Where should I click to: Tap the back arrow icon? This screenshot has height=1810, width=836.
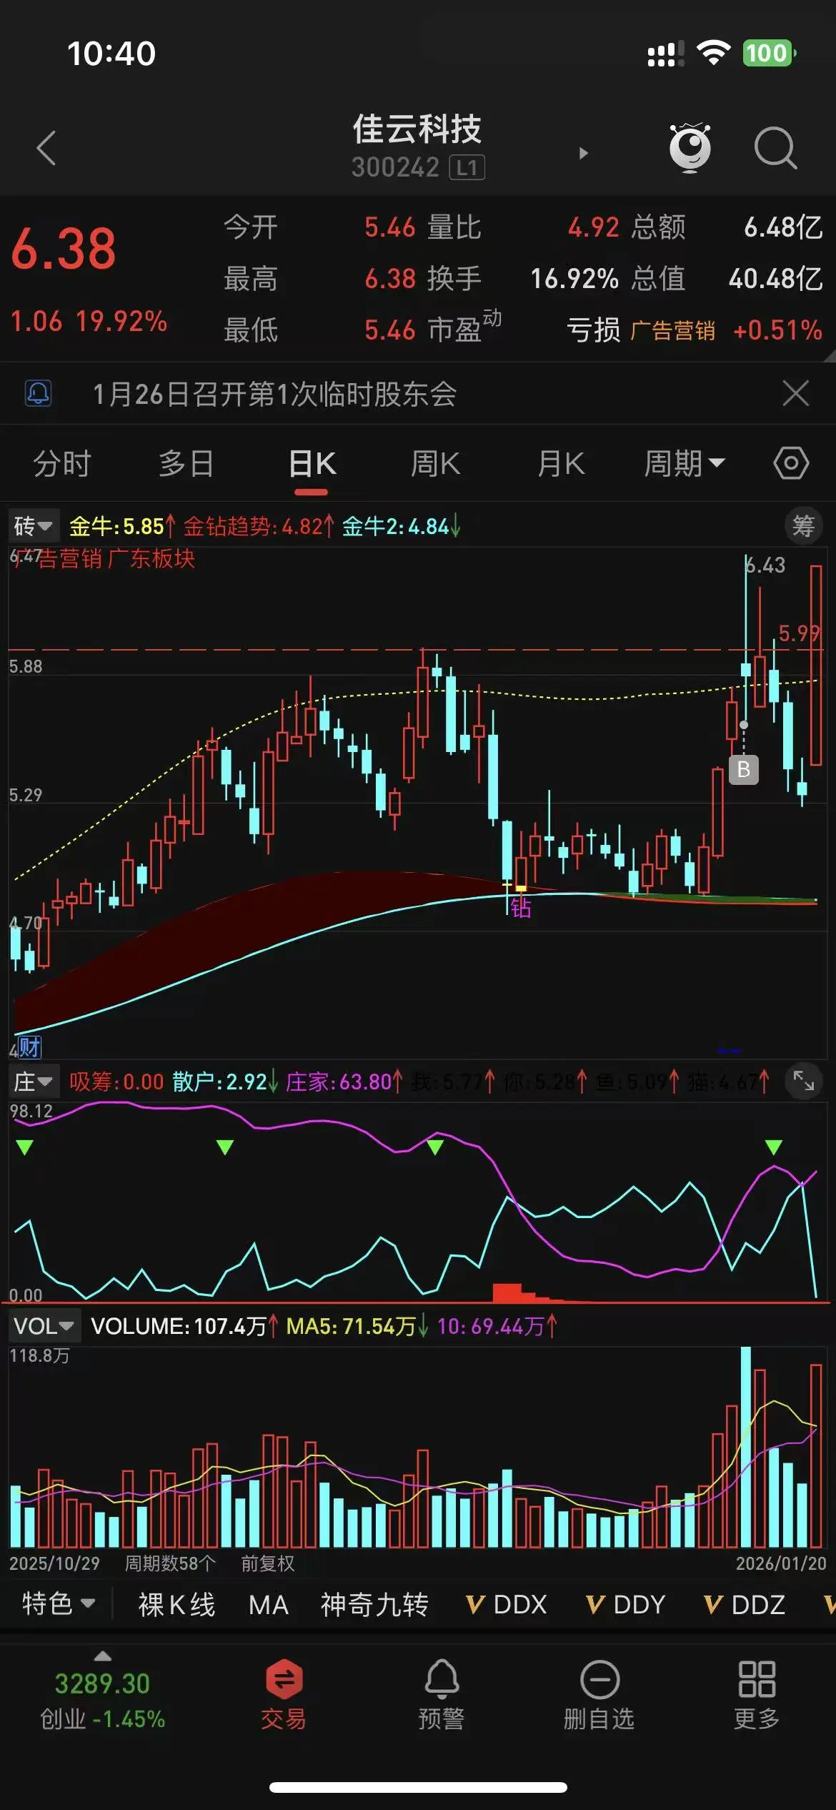46,149
